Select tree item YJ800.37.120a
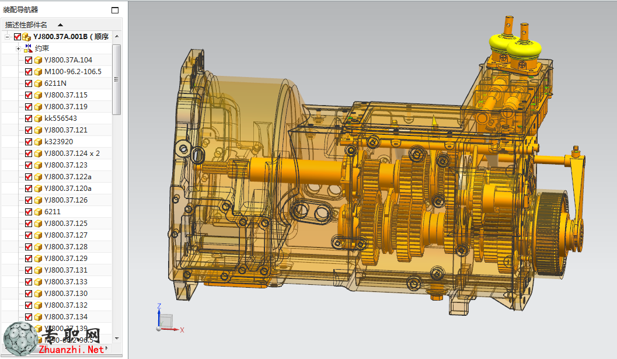Viewport: 617px width, 359px height. pos(57,189)
